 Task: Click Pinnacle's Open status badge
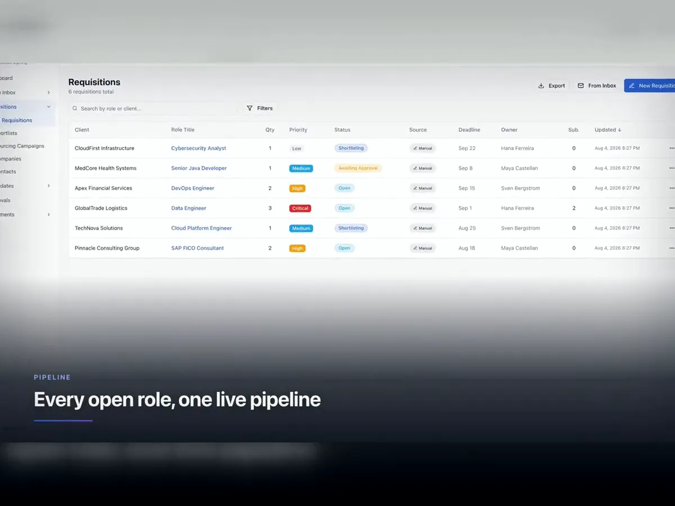[344, 248]
